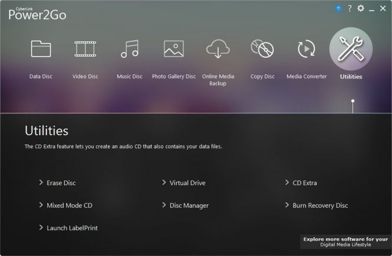This screenshot has height=256, width=392.
Task: Launch the Media Converter icon
Action: pos(307,49)
